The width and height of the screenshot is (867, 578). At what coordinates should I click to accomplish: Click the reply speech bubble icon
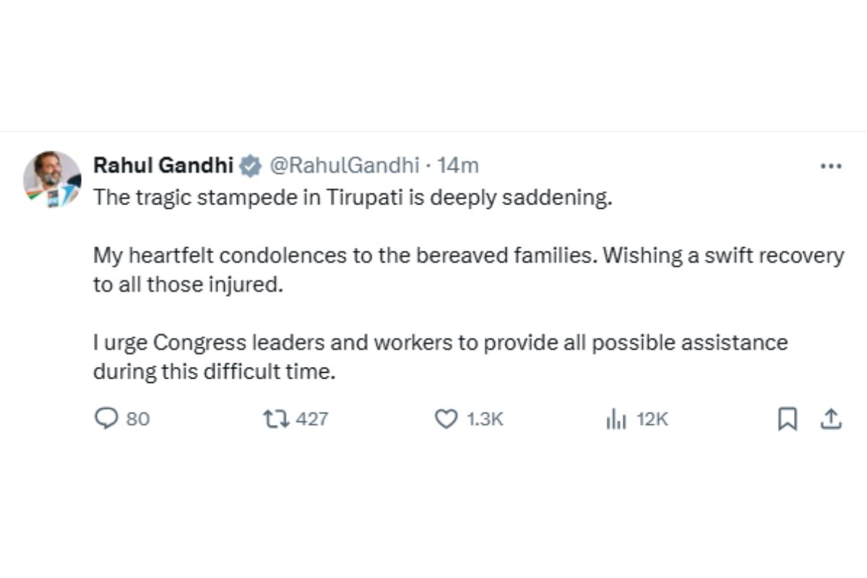(x=105, y=418)
